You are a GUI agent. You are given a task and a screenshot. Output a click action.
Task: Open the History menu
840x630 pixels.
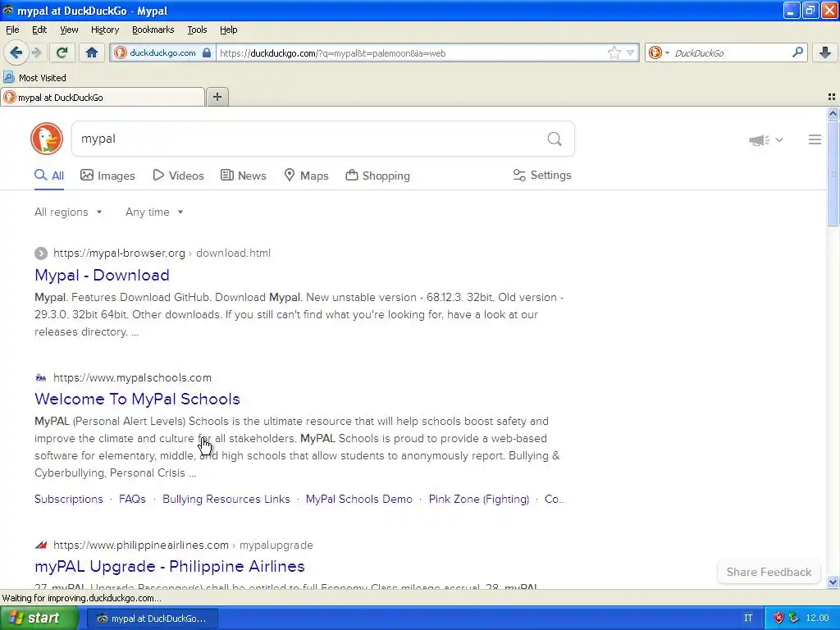tap(104, 30)
